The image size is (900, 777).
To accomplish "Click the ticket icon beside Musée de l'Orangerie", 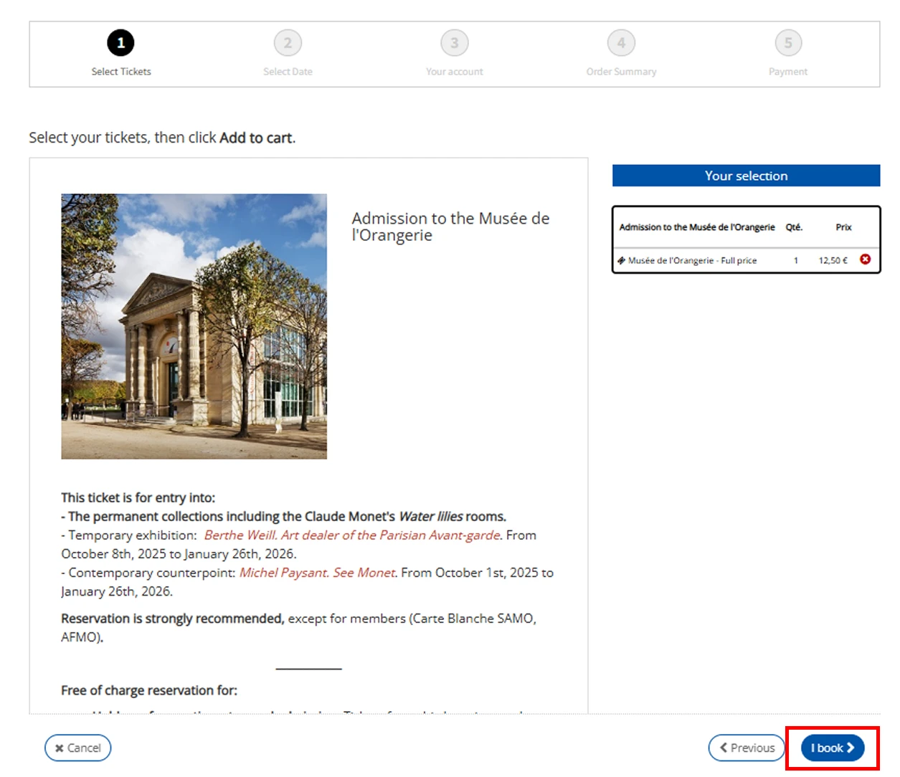I will [621, 260].
